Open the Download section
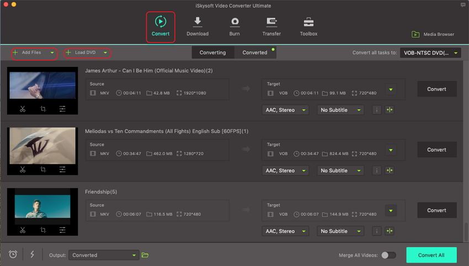The image size is (469, 266). pos(198,27)
